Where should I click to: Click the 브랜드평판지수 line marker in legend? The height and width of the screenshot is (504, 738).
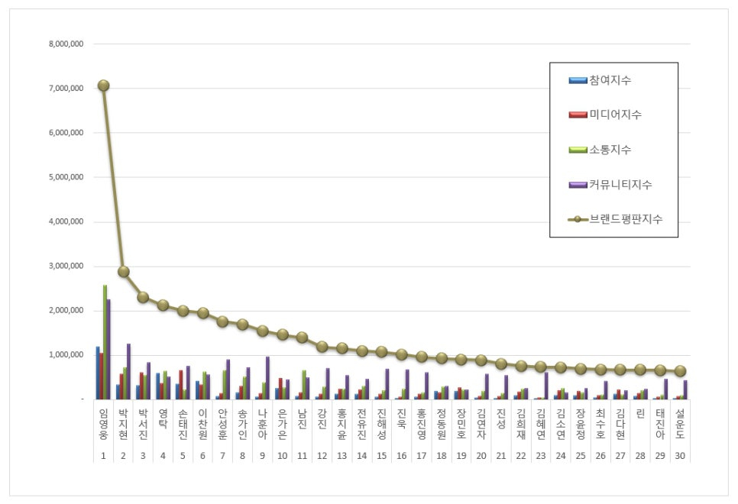578,219
